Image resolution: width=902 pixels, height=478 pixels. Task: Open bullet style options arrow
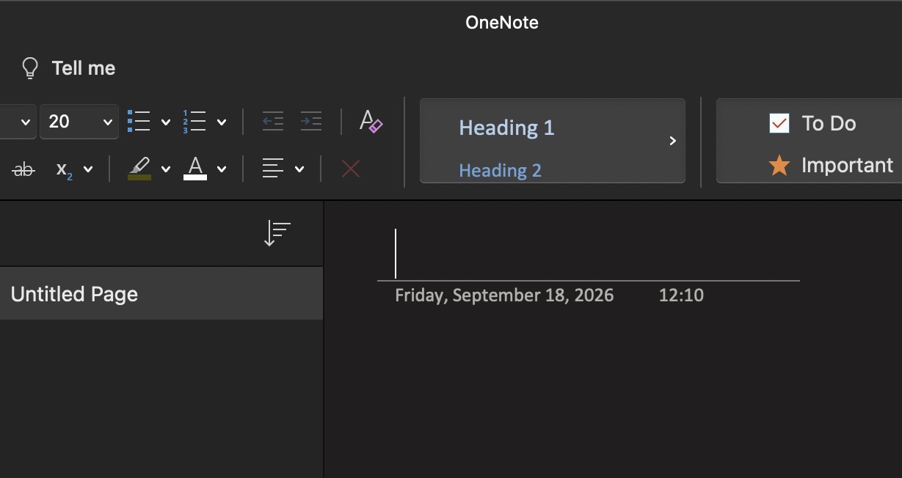(x=166, y=122)
